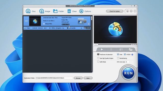Open the CPU Core Use dropdown

(128, 62)
